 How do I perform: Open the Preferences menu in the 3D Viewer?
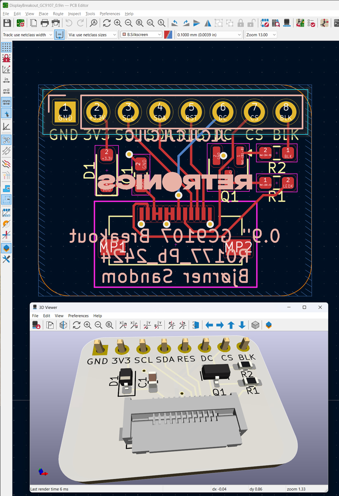point(78,315)
